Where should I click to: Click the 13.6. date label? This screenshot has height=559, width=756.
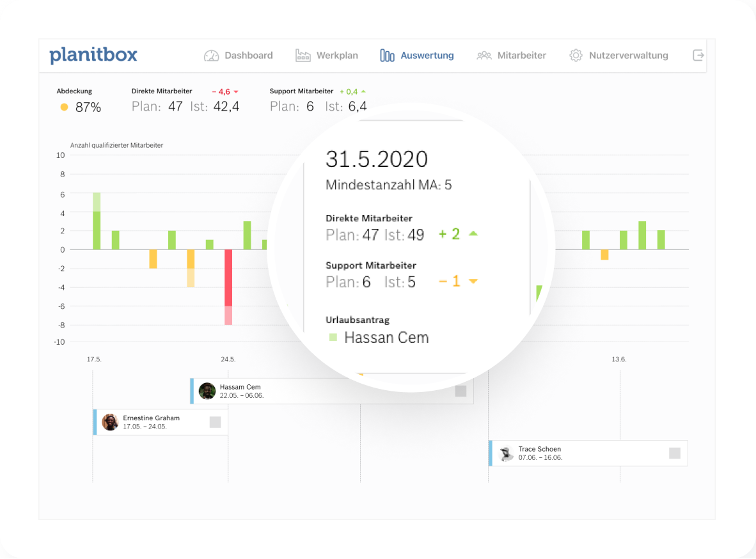coord(619,359)
